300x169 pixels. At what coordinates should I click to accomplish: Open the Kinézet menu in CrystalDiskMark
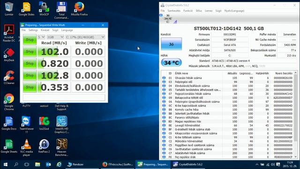click(45, 30)
